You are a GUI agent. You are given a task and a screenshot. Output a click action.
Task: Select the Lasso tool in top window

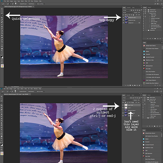[2, 13]
